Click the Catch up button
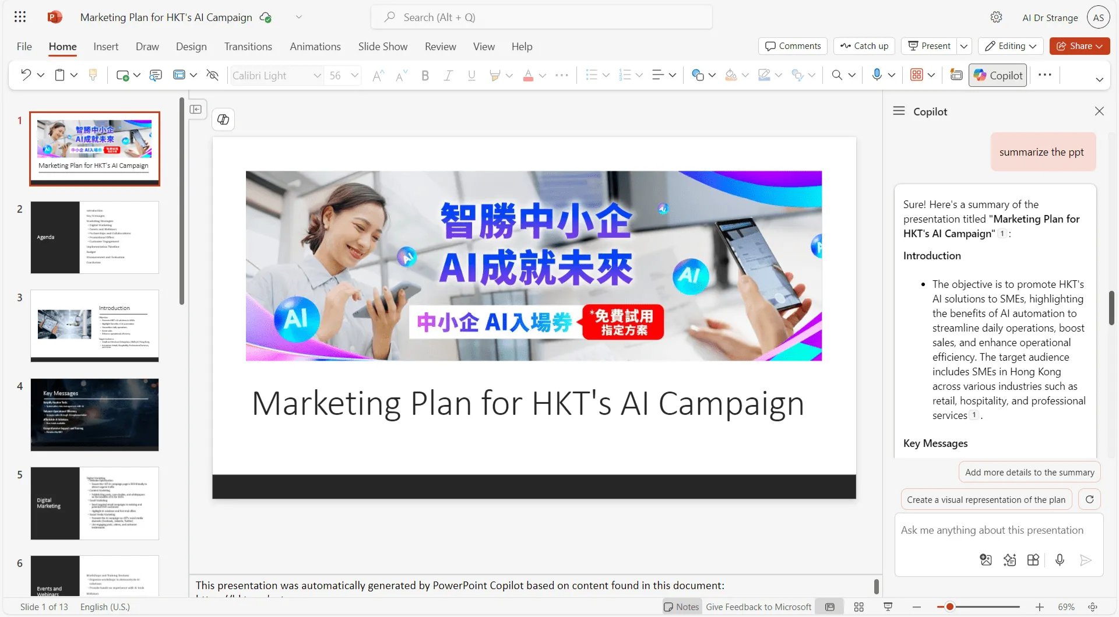The image size is (1119, 617). coord(864,46)
